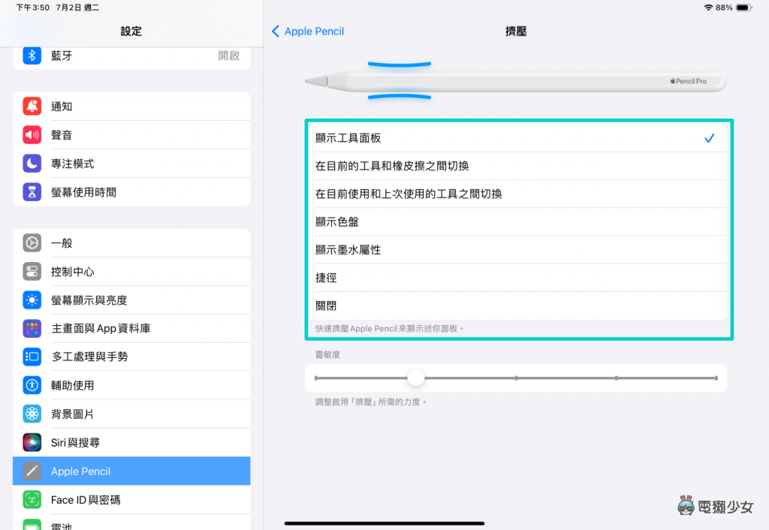Tap the 控制中心 switches icon
The width and height of the screenshot is (769, 530).
(32, 271)
